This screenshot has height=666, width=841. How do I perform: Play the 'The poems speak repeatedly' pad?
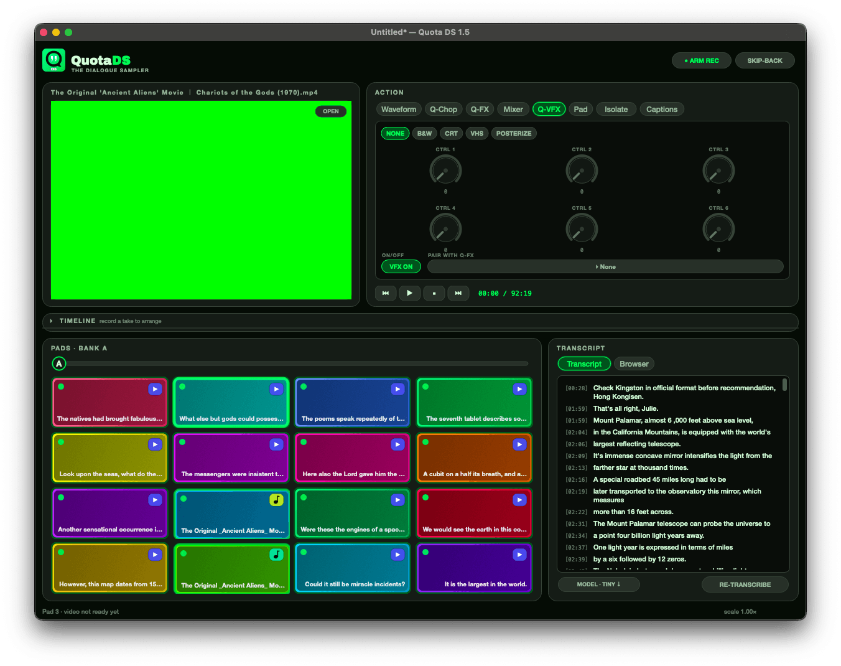[x=397, y=389]
